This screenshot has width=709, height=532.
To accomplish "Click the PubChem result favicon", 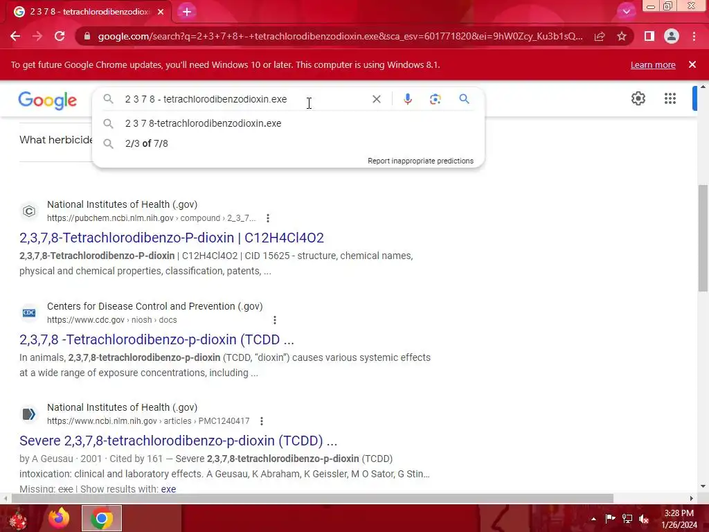I will pos(29,211).
